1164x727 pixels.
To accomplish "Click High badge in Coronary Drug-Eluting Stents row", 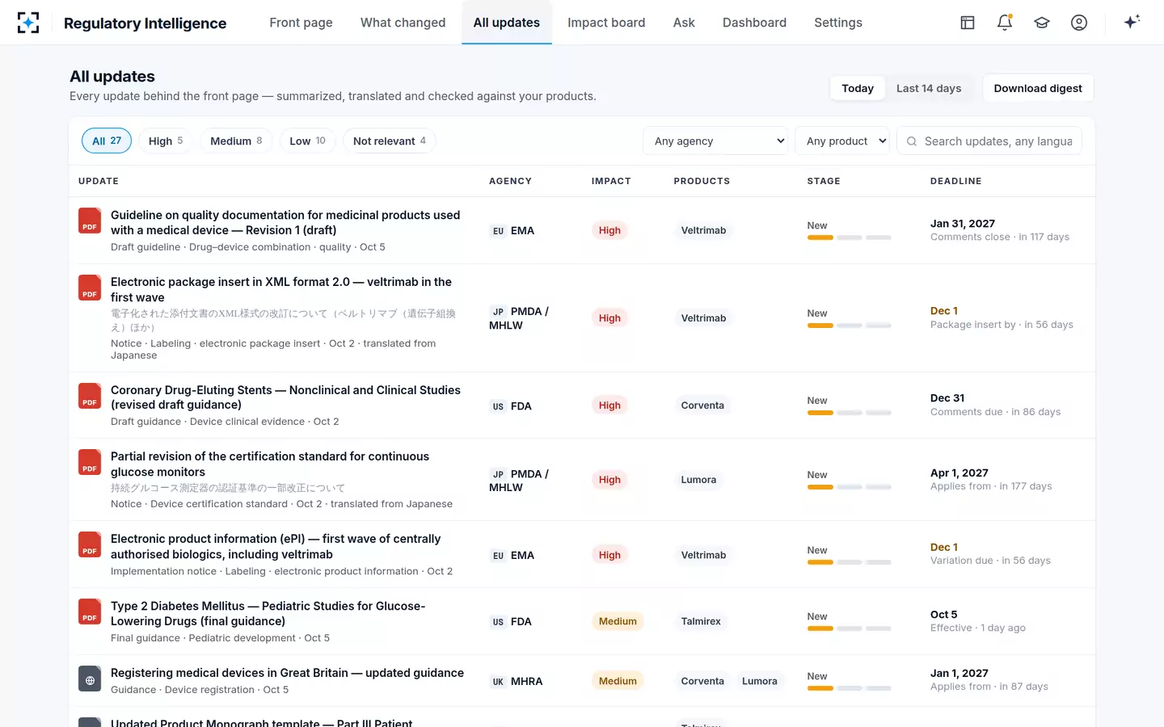I will 609,406.
